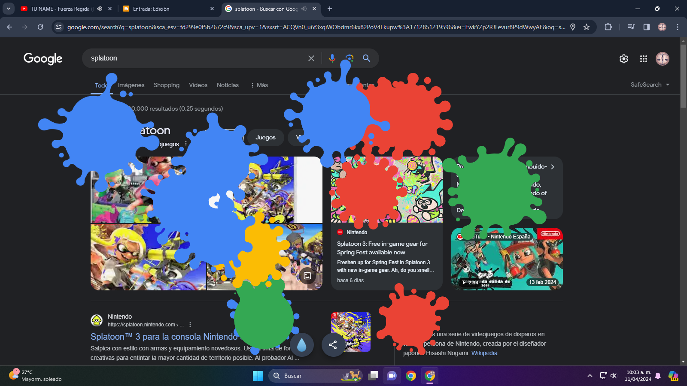687x386 pixels.
Task: Show hidden system tray icons
Action: (590, 376)
